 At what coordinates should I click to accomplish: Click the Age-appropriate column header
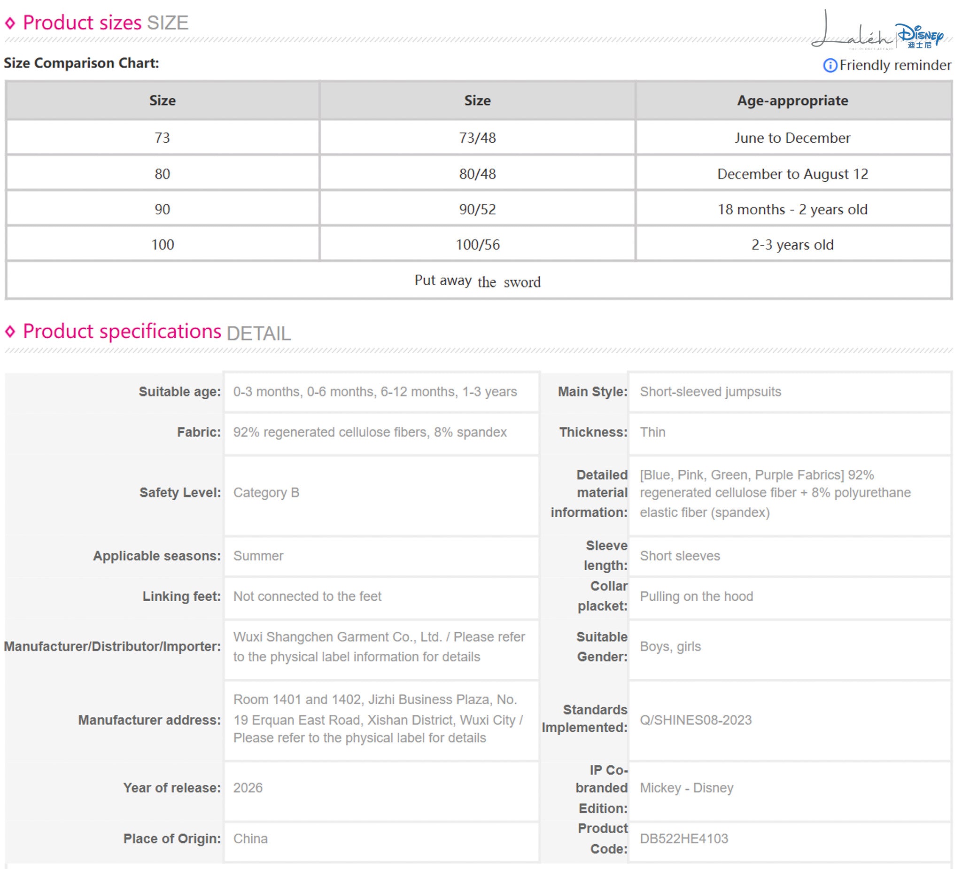pyautogui.click(x=792, y=100)
